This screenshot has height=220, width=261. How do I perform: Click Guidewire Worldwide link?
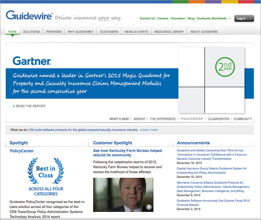tap(212, 19)
